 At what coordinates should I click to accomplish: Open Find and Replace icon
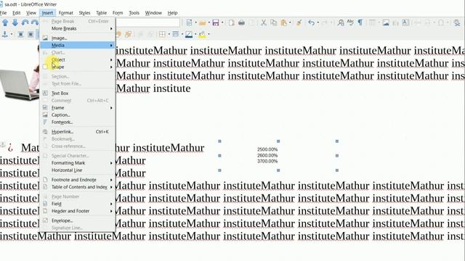point(341,22)
